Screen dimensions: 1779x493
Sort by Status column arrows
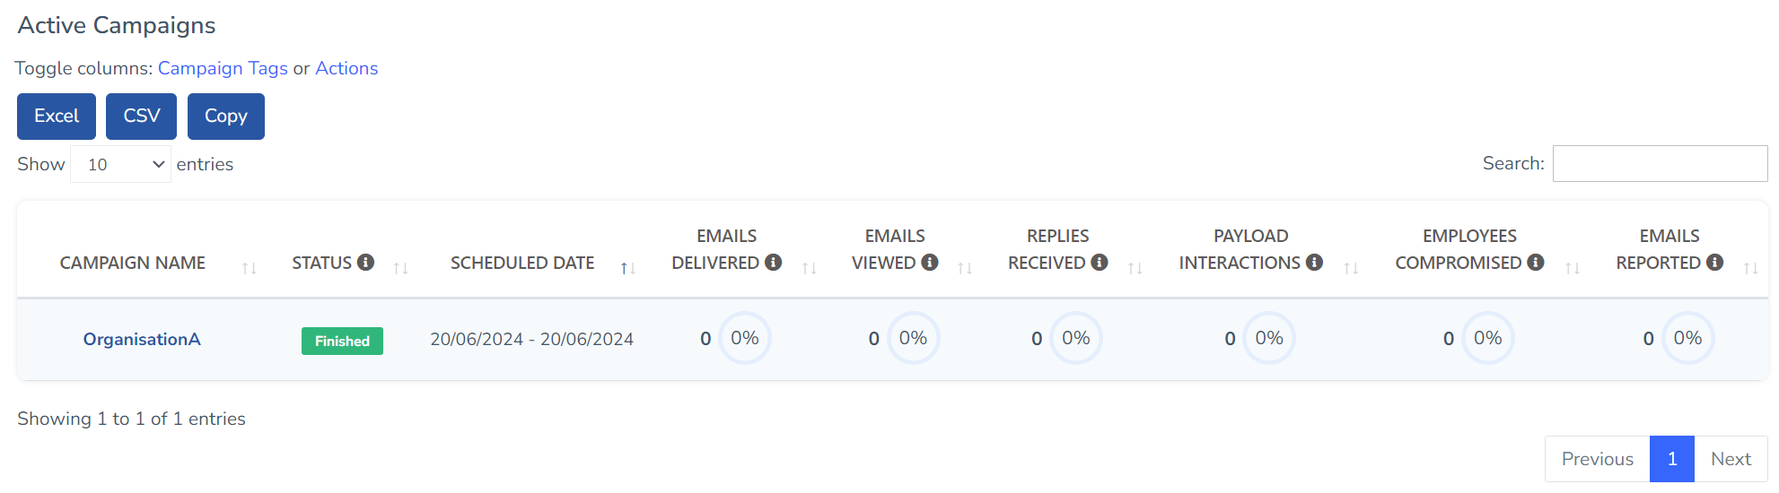(x=401, y=268)
